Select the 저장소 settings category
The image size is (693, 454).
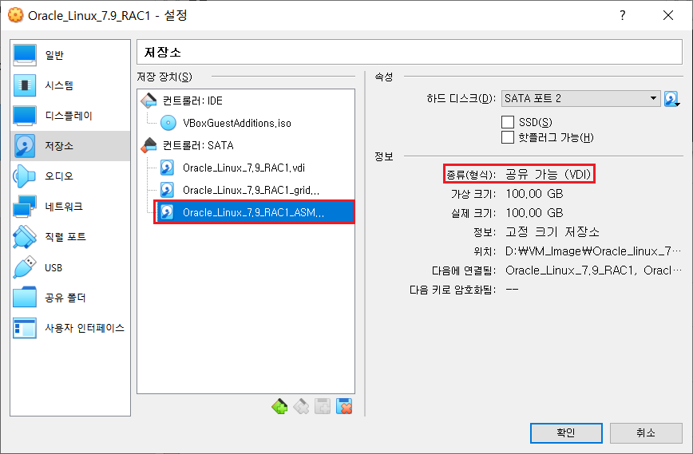pyautogui.click(x=70, y=146)
